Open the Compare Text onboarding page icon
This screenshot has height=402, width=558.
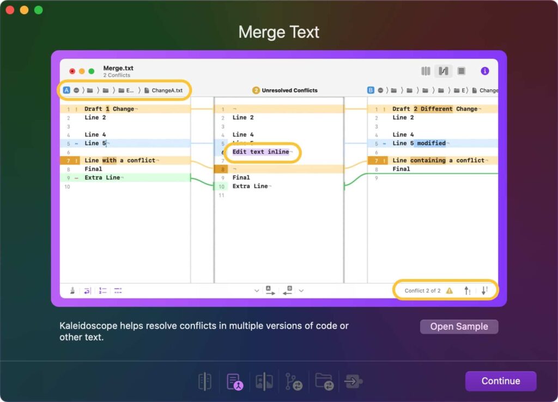(205, 381)
